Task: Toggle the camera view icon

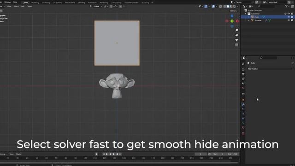Action: pos(236,40)
